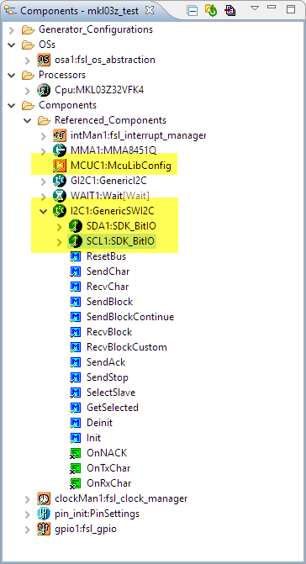Collapse the OSs folder
The width and height of the screenshot is (306, 564).
[12, 45]
